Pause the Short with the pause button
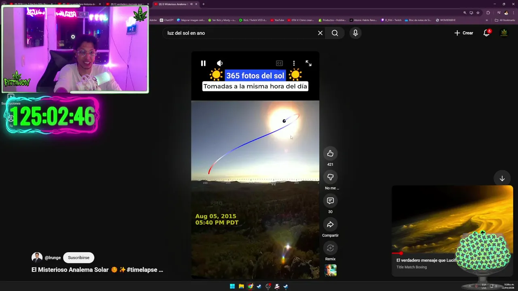Screen dimensions: 518x291 pyautogui.click(x=203, y=63)
